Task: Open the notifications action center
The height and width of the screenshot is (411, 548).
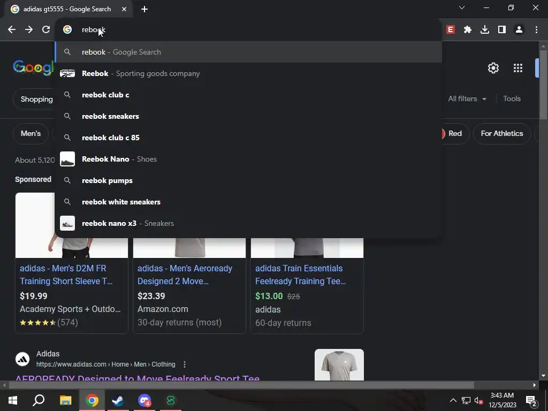Action: point(531,401)
